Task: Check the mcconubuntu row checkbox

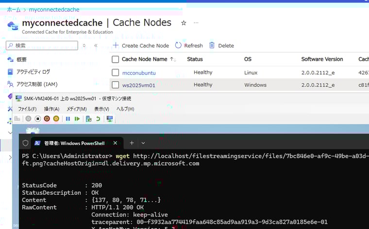Action: click(x=116, y=72)
